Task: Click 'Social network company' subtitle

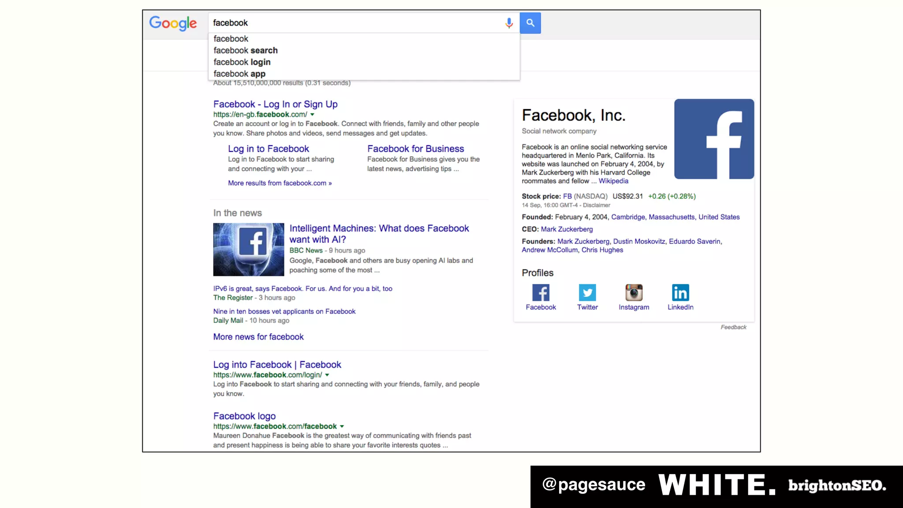Action: click(559, 131)
